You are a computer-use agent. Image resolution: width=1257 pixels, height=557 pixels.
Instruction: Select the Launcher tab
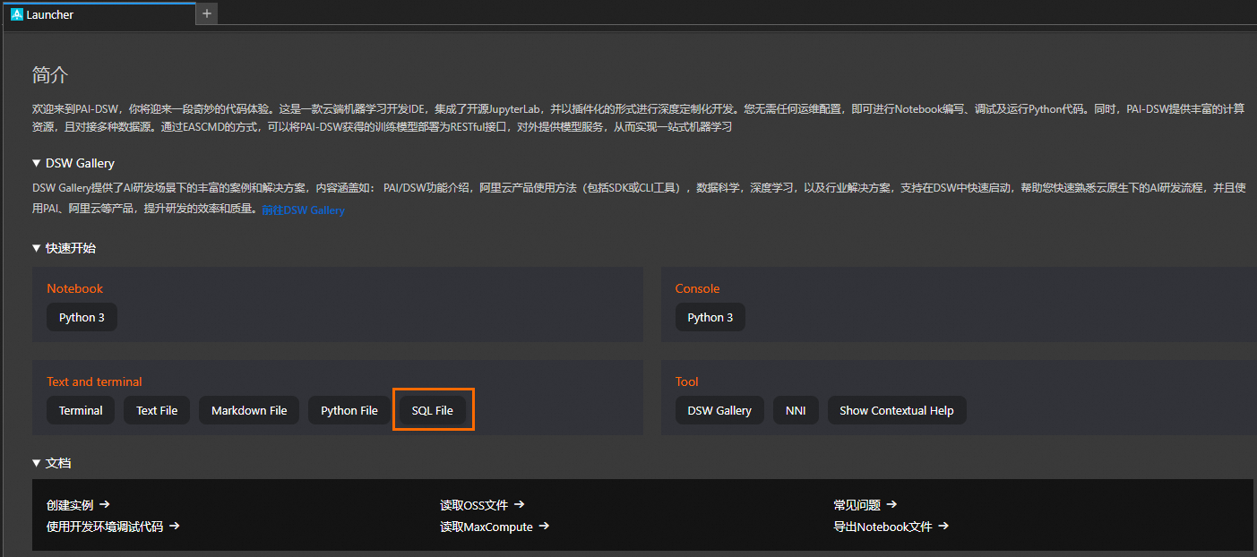pyautogui.click(x=98, y=14)
